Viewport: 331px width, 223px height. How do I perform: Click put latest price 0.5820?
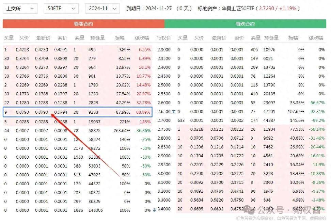click(217, 200)
